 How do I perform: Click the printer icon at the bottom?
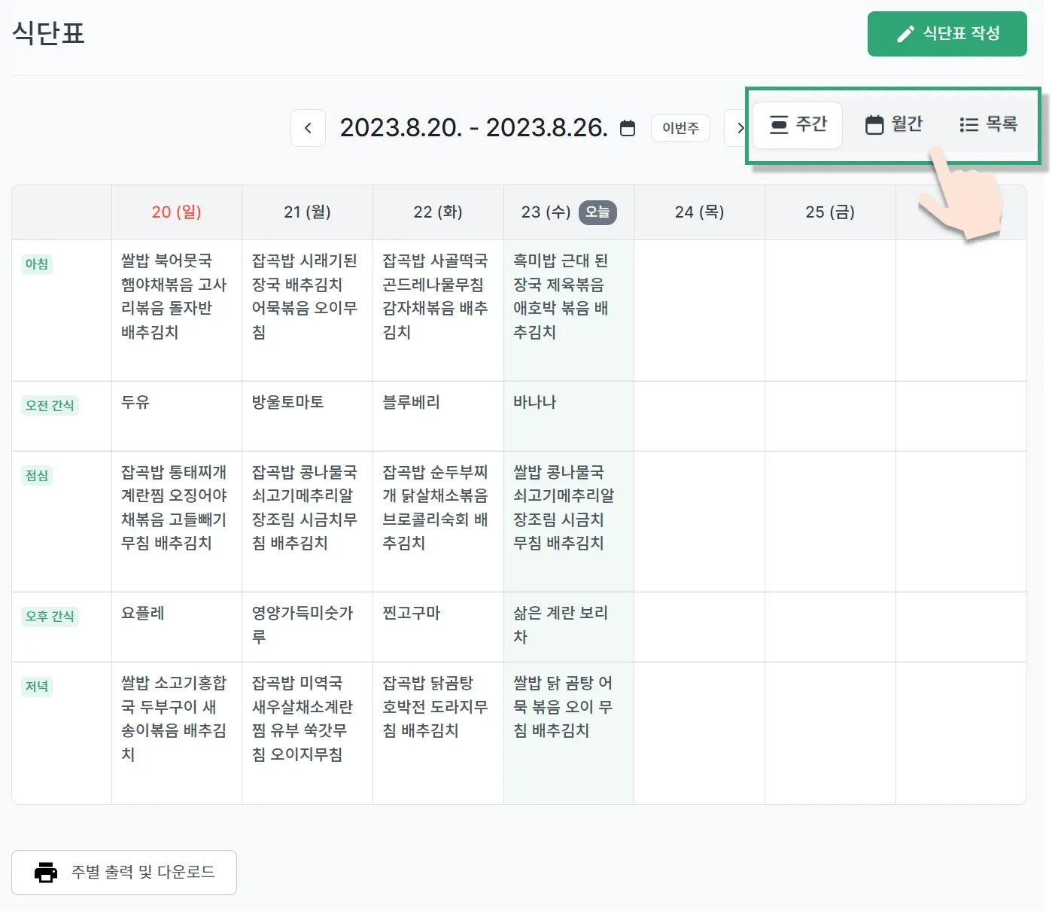46,872
